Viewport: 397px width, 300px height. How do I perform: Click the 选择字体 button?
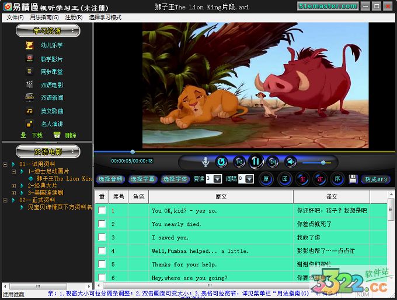[x=175, y=179]
